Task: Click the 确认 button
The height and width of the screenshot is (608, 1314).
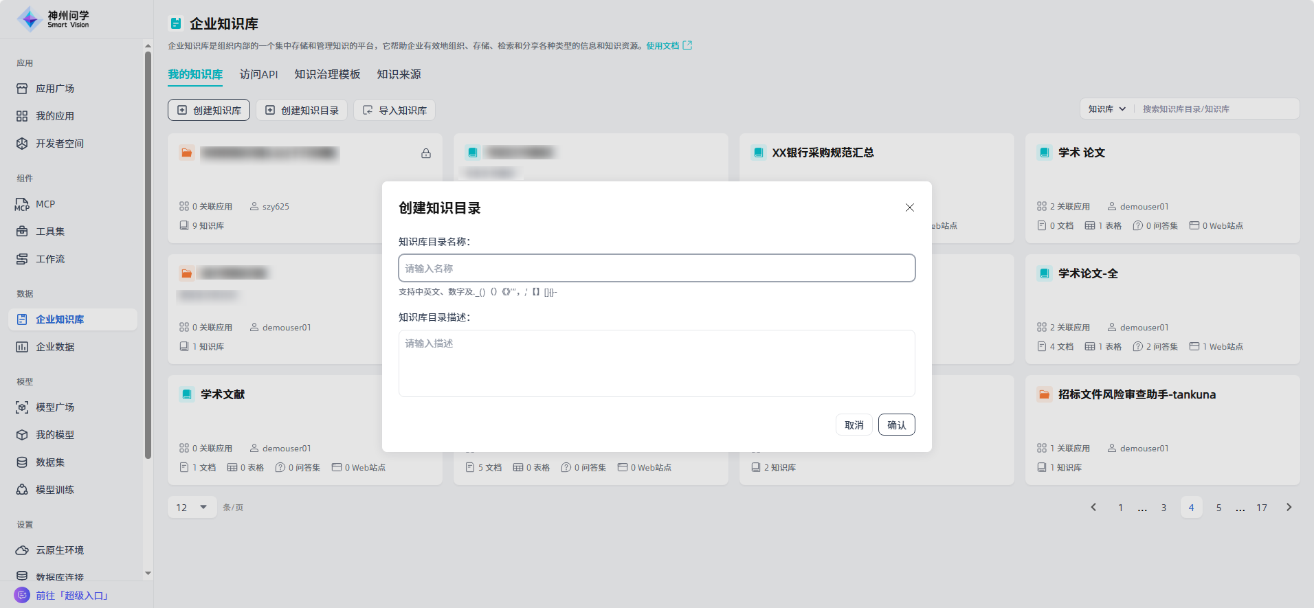Action: [896, 425]
